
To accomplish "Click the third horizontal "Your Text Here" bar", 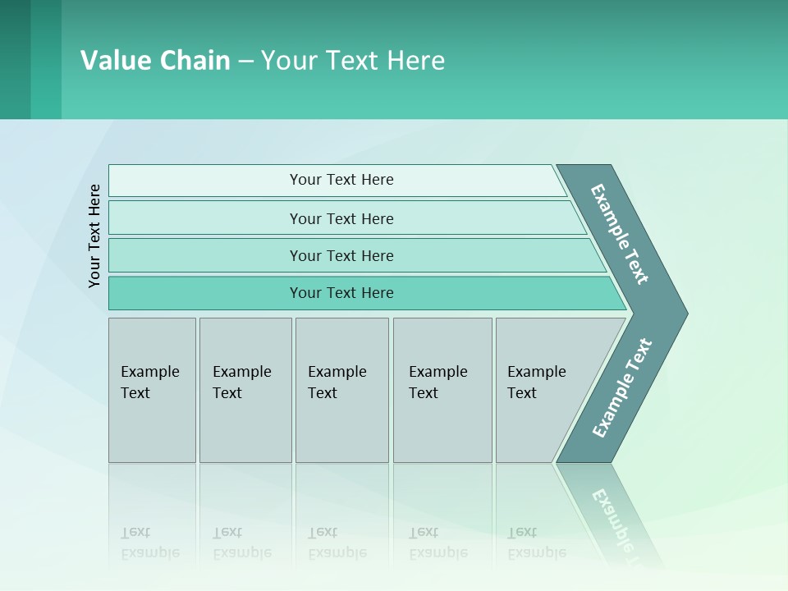I will click(x=341, y=255).
